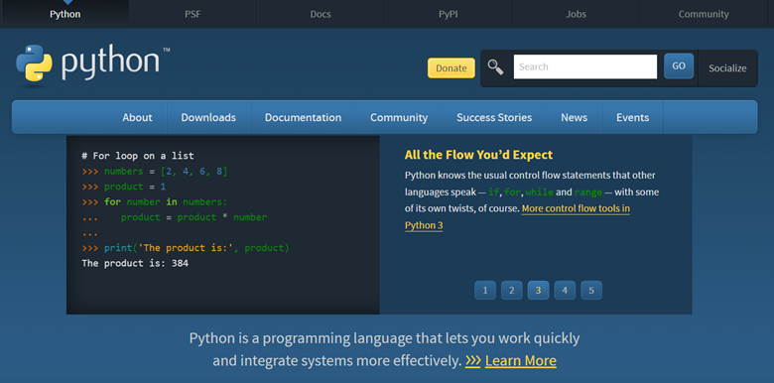Open the Docs tab in top bar

pyautogui.click(x=321, y=14)
